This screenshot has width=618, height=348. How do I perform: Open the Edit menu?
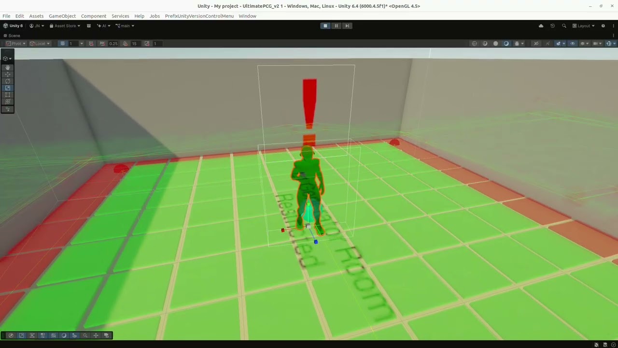[x=19, y=16]
